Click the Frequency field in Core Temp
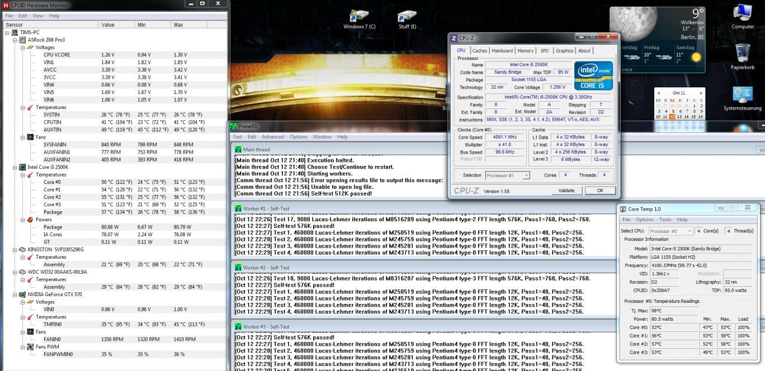Screen dimensions: 765x371 pyautogui.click(x=702, y=265)
